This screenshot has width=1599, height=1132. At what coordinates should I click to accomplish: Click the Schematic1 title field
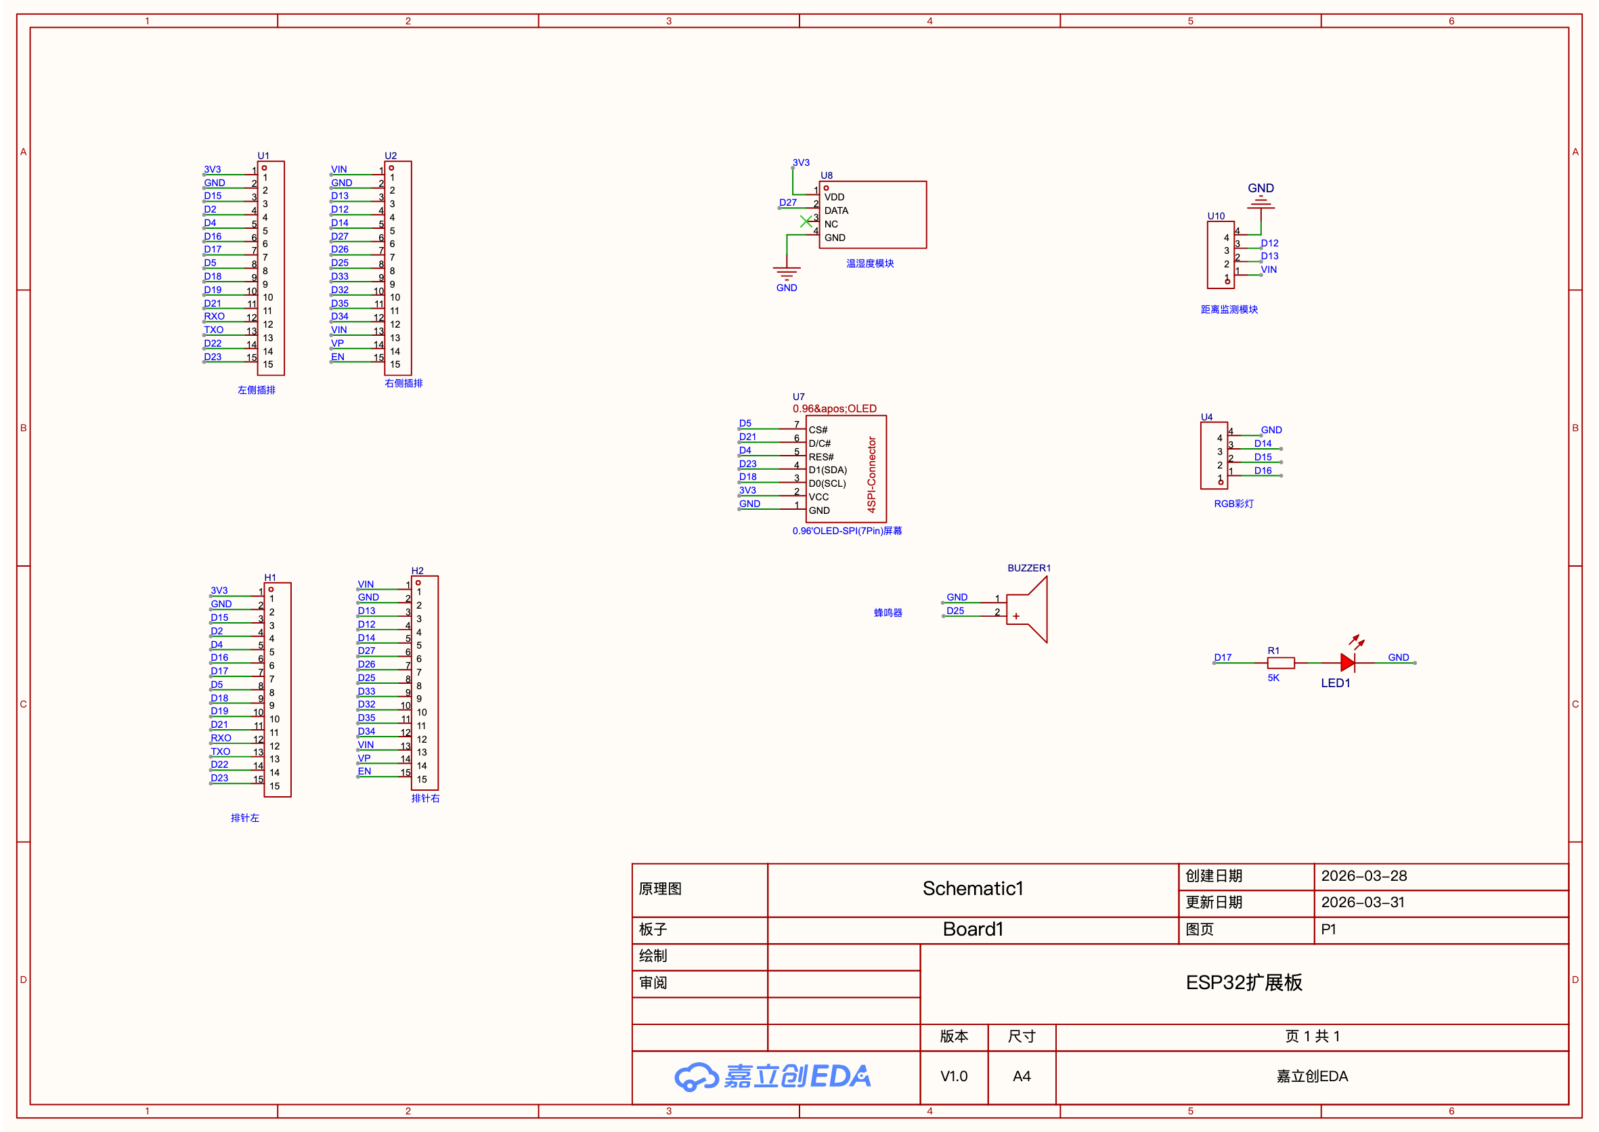[x=972, y=889]
